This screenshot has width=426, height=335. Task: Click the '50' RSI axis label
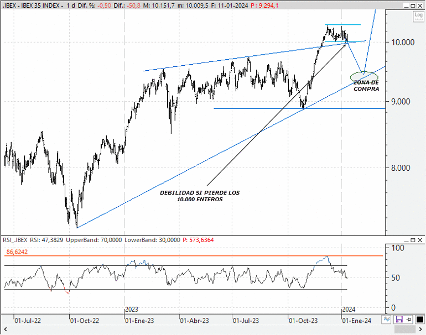pyautogui.click(x=396, y=278)
